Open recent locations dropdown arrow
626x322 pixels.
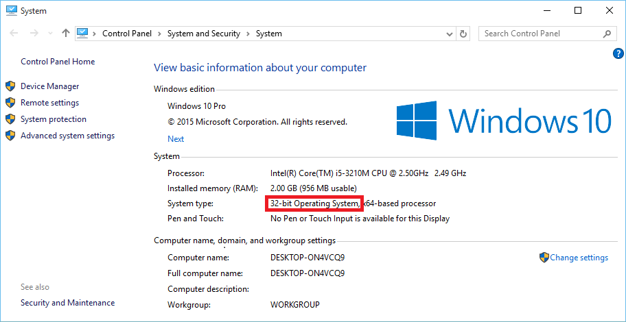[50, 34]
